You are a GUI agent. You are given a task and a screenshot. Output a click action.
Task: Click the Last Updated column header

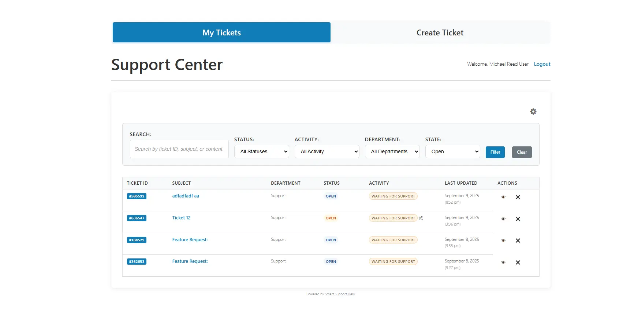click(x=461, y=183)
